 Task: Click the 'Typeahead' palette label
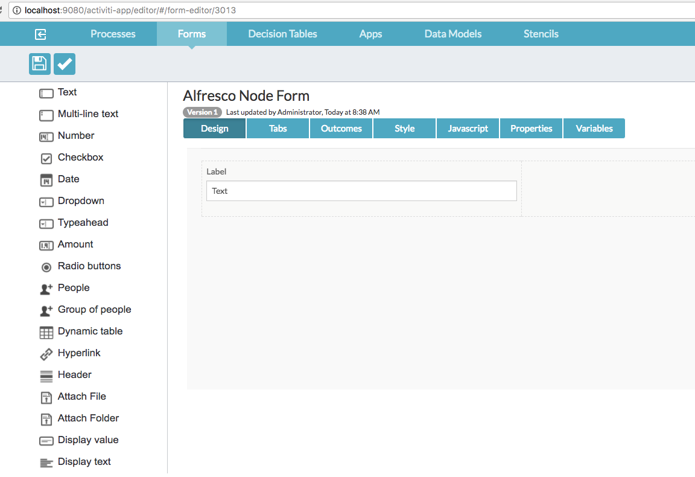pos(83,223)
